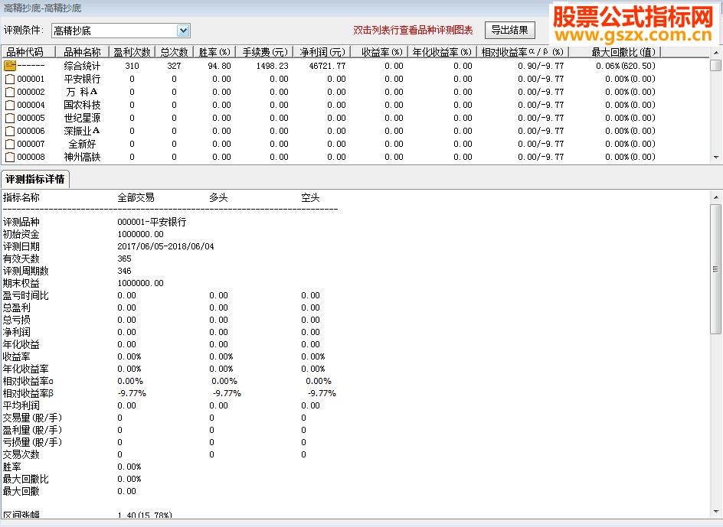Click the 1498.23 fee value
This screenshot has width=723, height=527.
pyautogui.click(x=273, y=66)
